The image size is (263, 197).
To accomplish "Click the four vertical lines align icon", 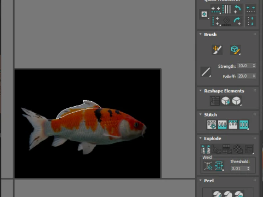I will (227, 9).
